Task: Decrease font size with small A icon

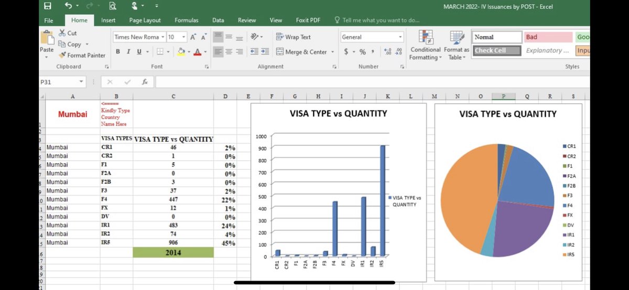Action: pos(203,37)
